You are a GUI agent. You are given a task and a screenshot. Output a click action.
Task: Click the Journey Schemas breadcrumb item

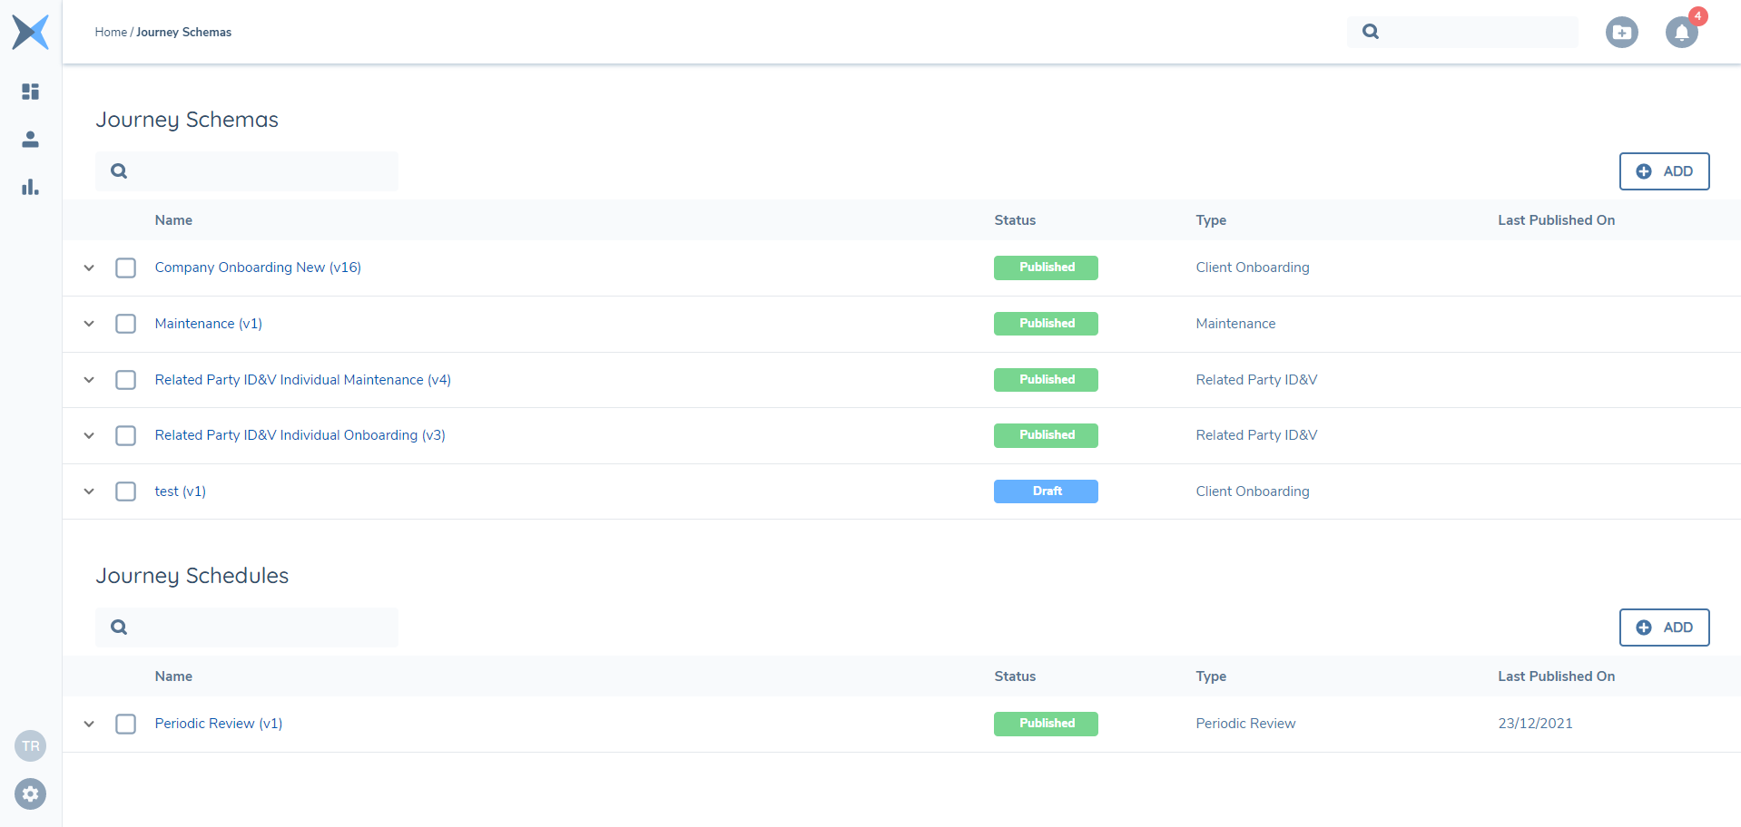183,33
